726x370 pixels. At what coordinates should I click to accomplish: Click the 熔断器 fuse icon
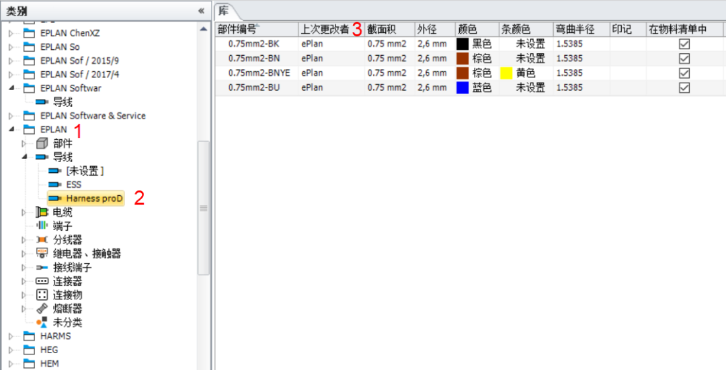click(42, 309)
